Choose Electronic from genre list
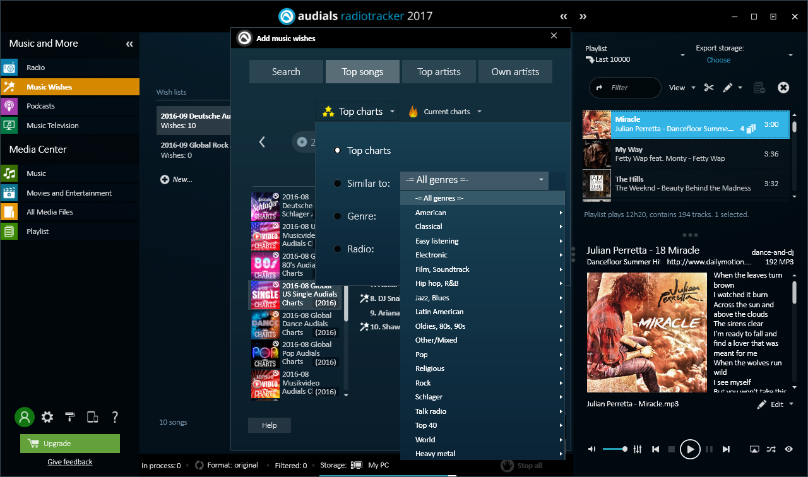The image size is (808, 477). (483, 255)
